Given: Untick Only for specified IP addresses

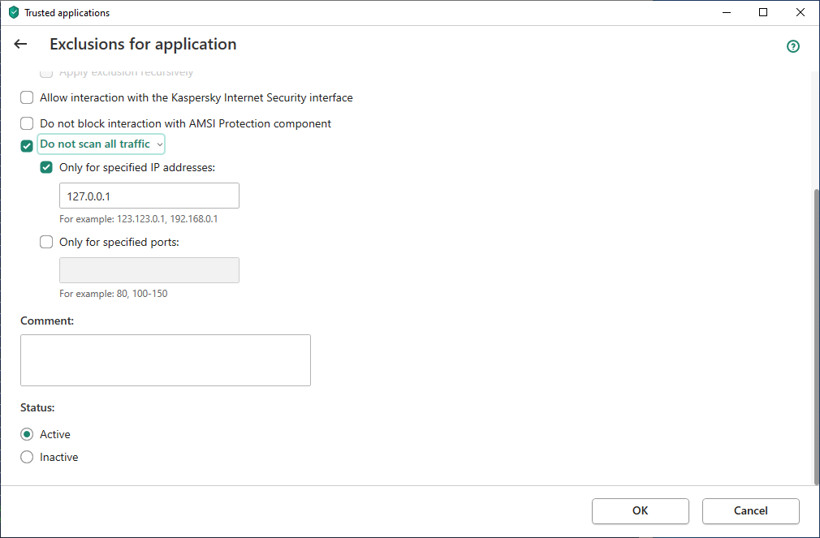Looking at the screenshot, I should pos(46,167).
